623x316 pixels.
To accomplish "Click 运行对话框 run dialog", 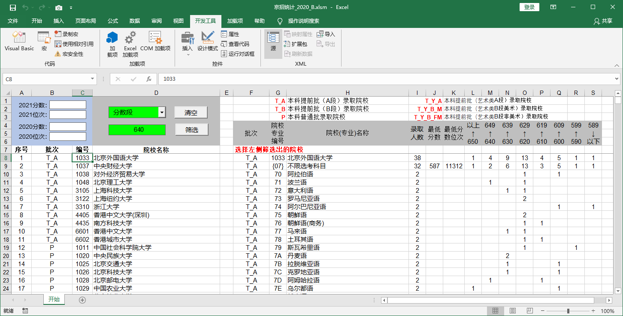I will tap(238, 54).
